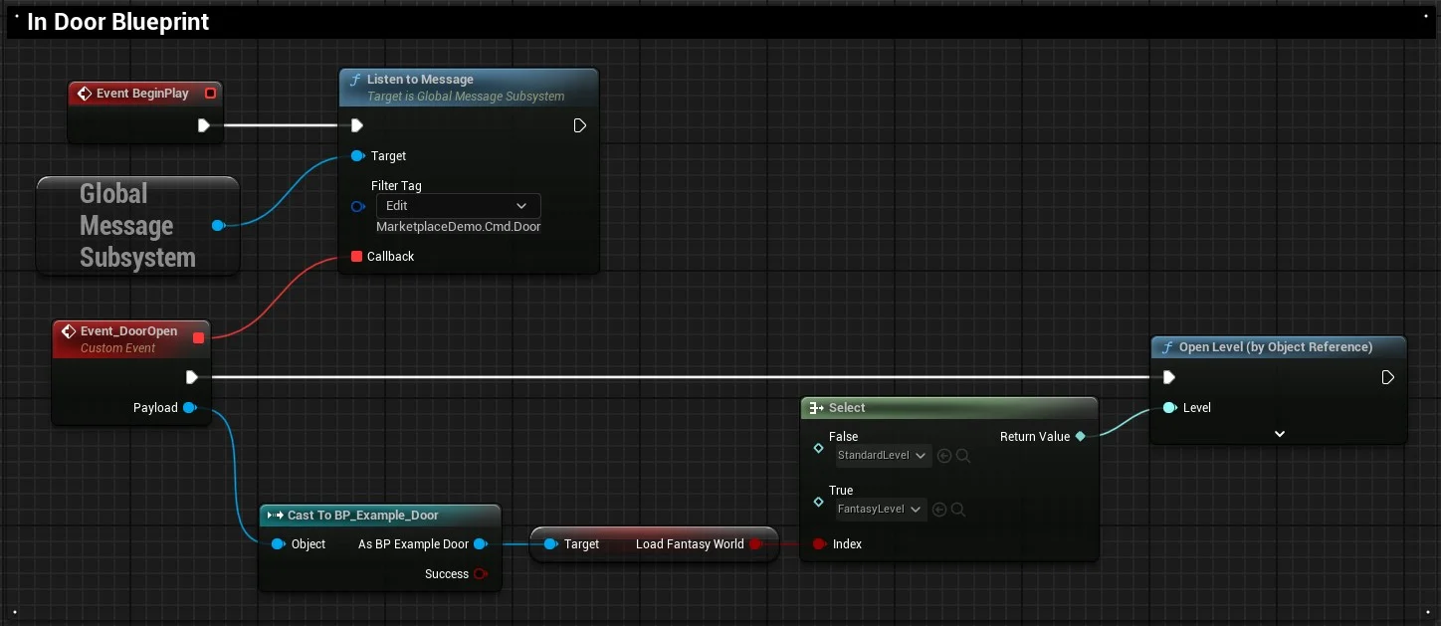Click Open Level exec output pin

pyautogui.click(x=1387, y=377)
